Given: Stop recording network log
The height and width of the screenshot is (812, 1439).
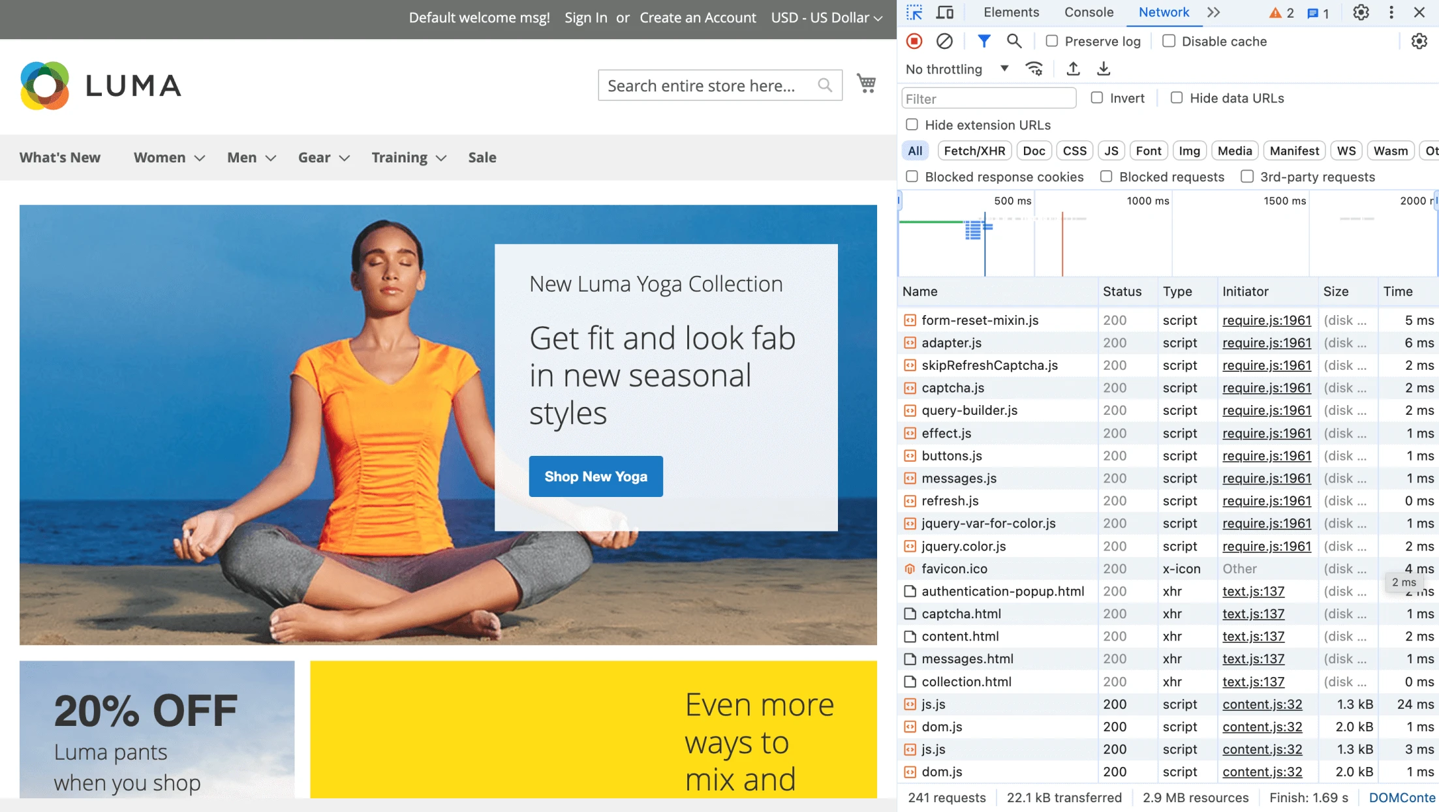Looking at the screenshot, I should point(914,41).
